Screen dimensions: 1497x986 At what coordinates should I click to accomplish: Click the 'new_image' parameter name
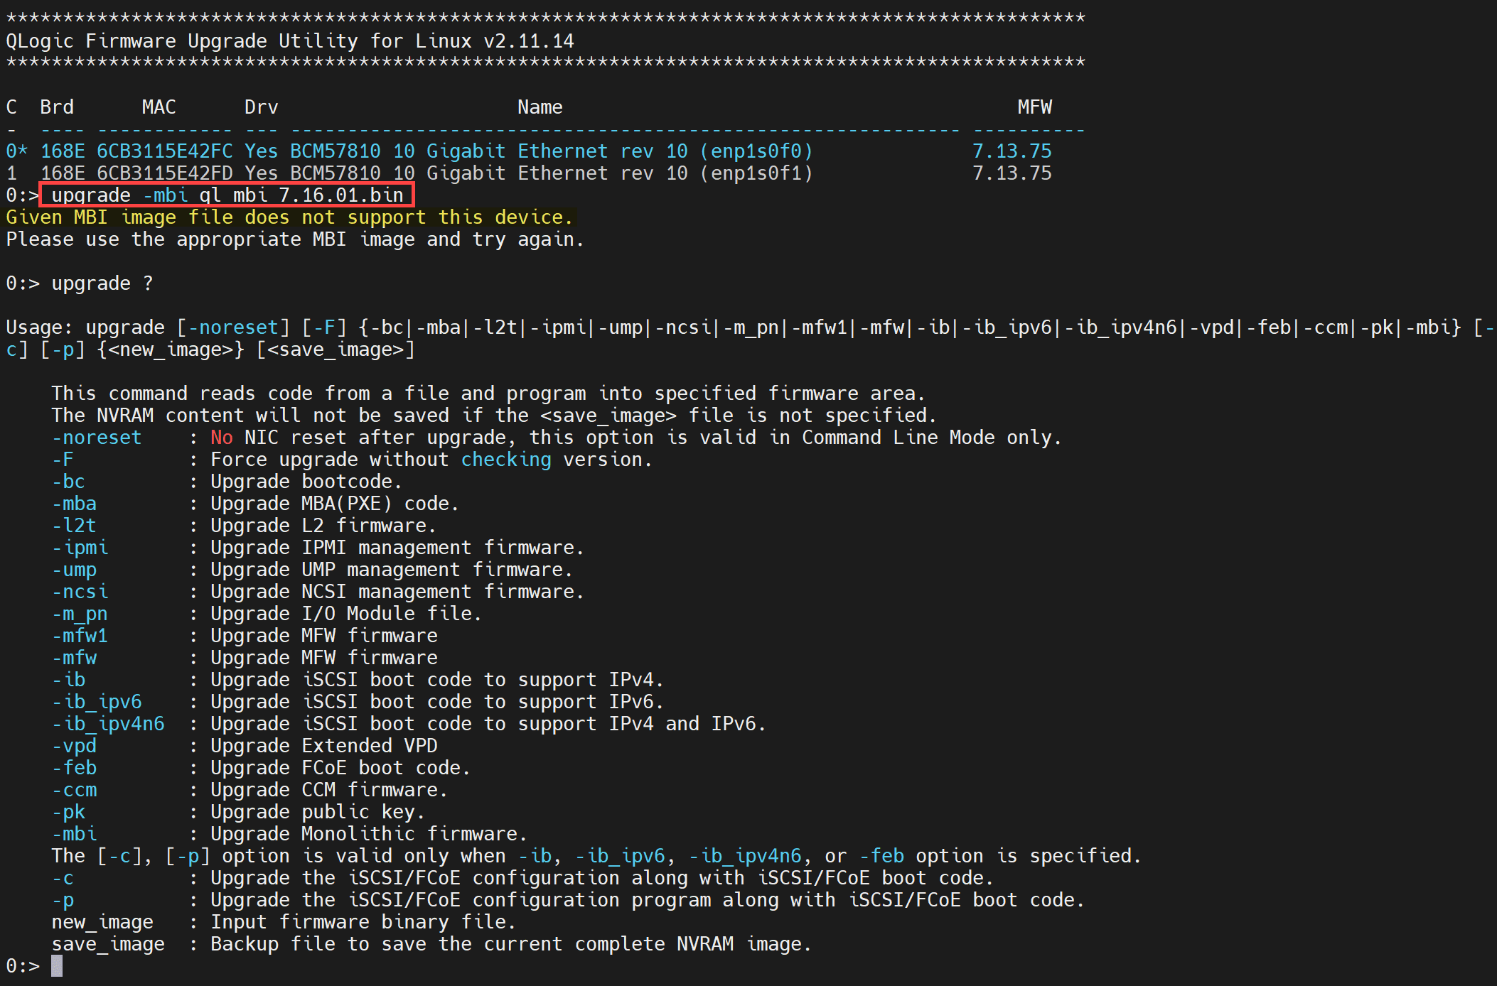coord(102,922)
